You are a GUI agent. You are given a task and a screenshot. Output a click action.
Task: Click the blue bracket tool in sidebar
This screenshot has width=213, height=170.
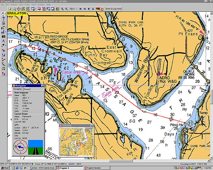(x=4, y=55)
